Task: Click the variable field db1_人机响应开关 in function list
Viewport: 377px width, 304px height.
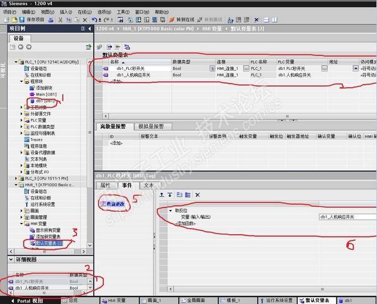Action: point(348,217)
